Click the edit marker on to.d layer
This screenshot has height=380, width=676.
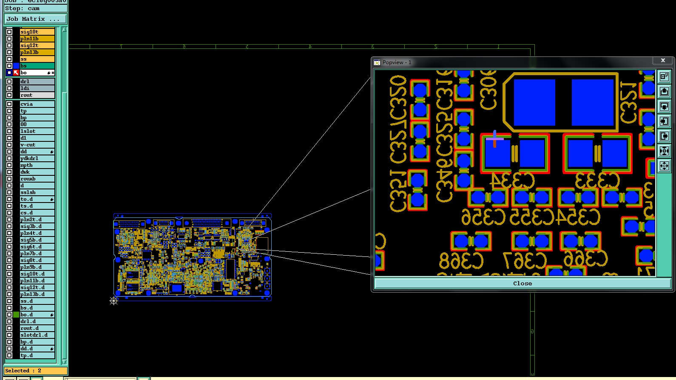coord(52,199)
